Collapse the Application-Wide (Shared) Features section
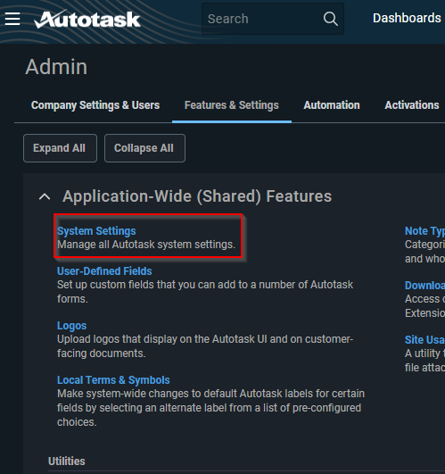This screenshot has height=474, width=445. click(45, 196)
